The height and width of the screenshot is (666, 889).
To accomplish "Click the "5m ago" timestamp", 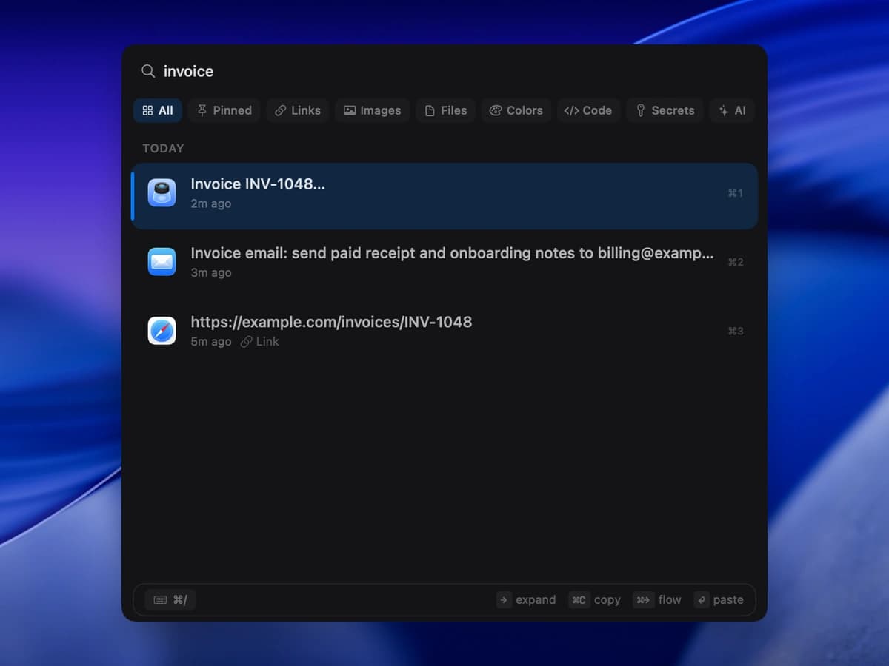I will point(211,341).
